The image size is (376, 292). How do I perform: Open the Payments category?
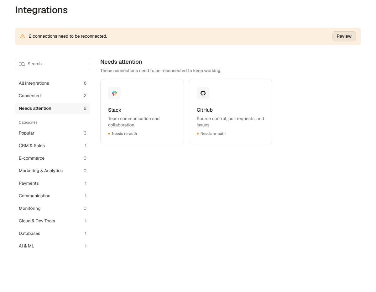pos(53,183)
